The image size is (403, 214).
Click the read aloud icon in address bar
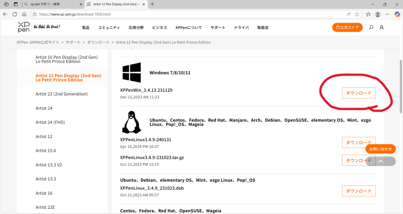[x=349, y=14]
